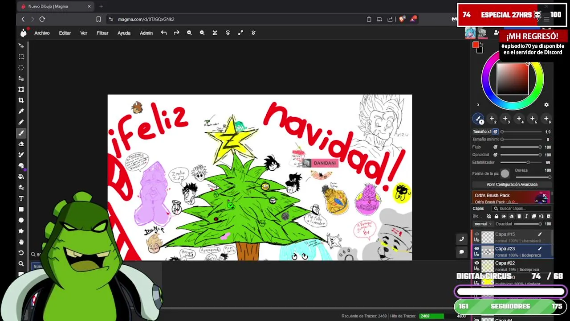The height and width of the screenshot is (321, 570).
Task: Click the buscar capas search field
Action: [x=521, y=208]
